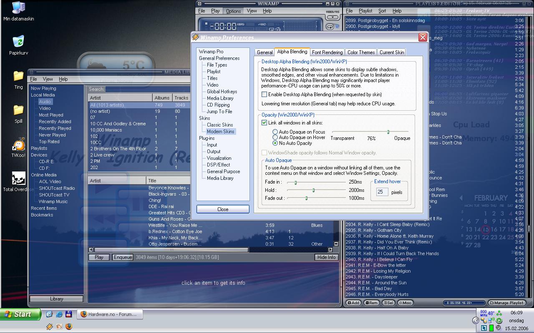Select Most Played in Media Library tree
This screenshot has height=333, width=534.
tap(51, 115)
